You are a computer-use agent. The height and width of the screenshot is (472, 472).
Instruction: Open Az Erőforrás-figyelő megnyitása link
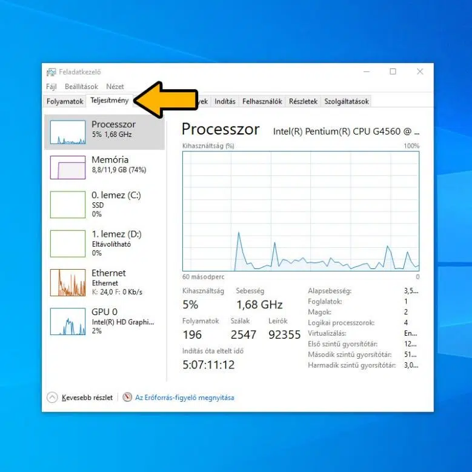(185, 397)
